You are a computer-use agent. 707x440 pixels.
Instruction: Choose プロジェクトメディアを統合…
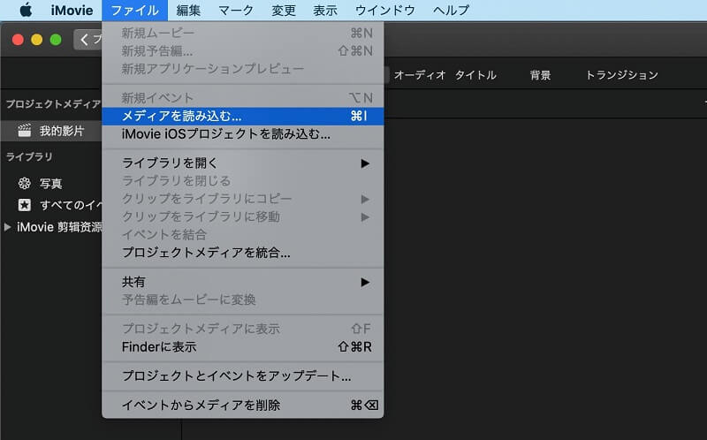(x=243, y=253)
